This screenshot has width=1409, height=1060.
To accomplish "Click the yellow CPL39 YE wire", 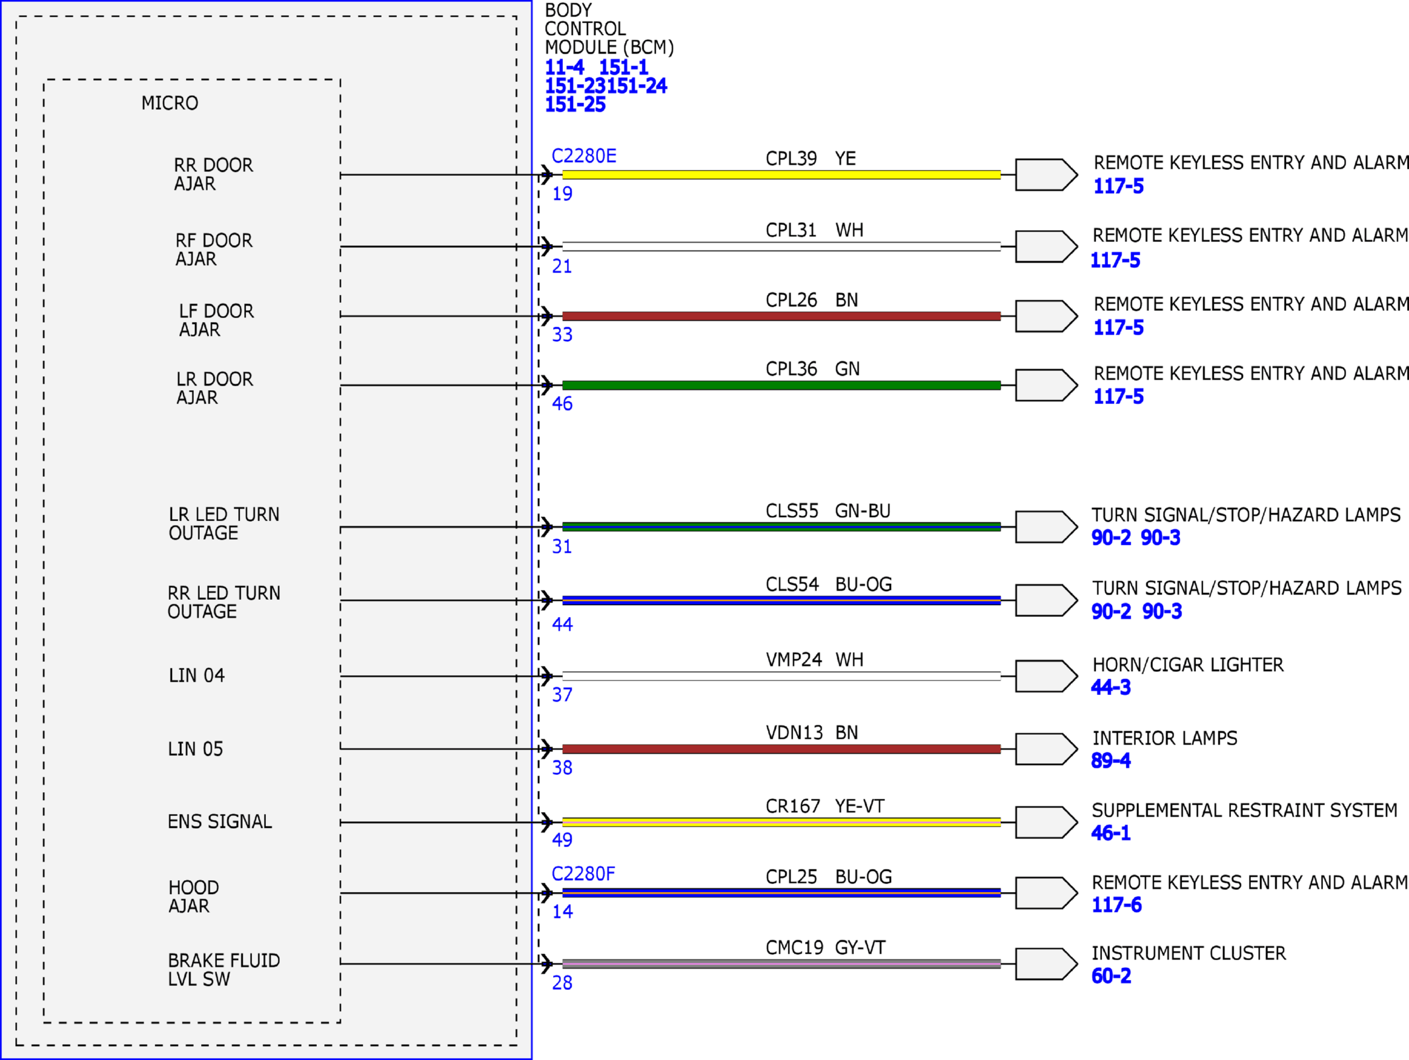I will (x=781, y=175).
